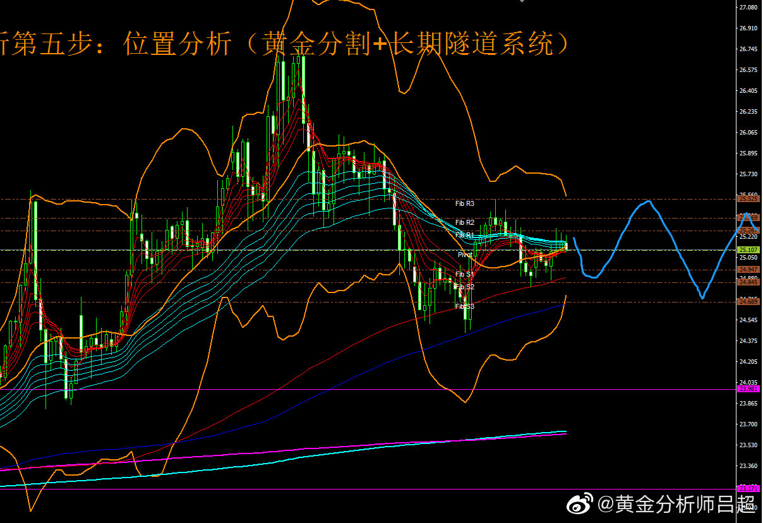This screenshot has width=763, height=523.
Task: Click the magenta 23.171 price tag
Action: 748,489
